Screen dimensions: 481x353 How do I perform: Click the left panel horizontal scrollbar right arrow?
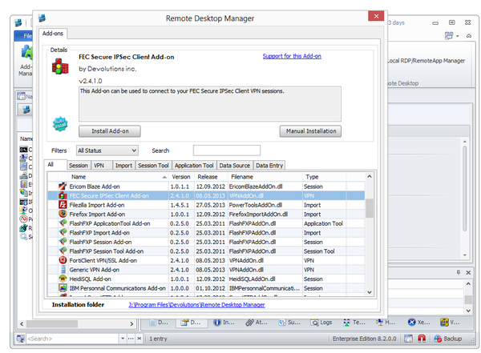pyautogui.click(x=131, y=323)
